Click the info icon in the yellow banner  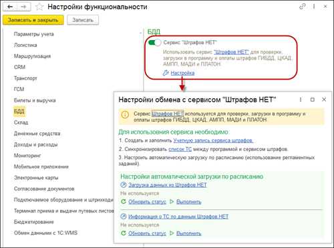click(125, 115)
